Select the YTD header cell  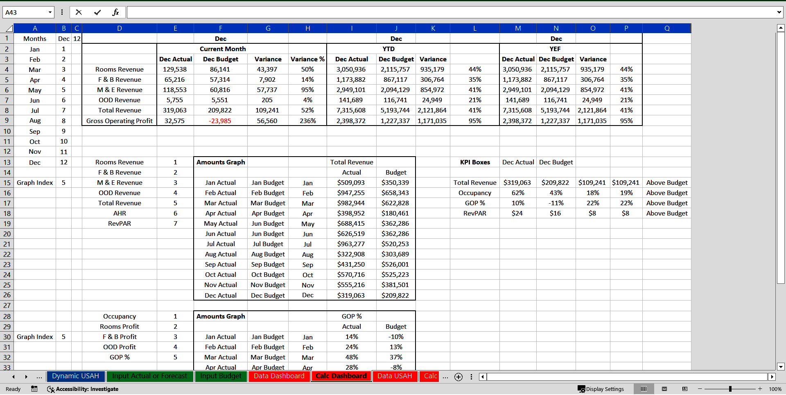[388, 49]
